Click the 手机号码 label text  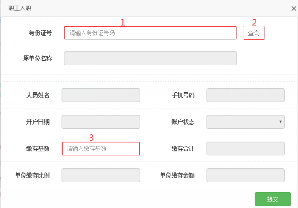coord(183,96)
